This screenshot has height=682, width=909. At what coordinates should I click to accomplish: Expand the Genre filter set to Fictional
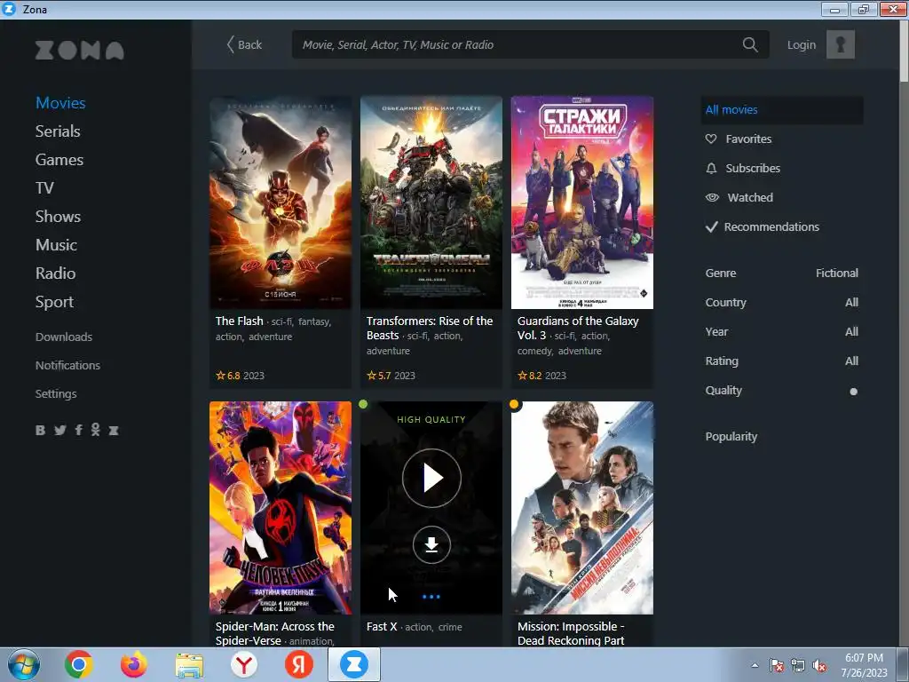(781, 274)
